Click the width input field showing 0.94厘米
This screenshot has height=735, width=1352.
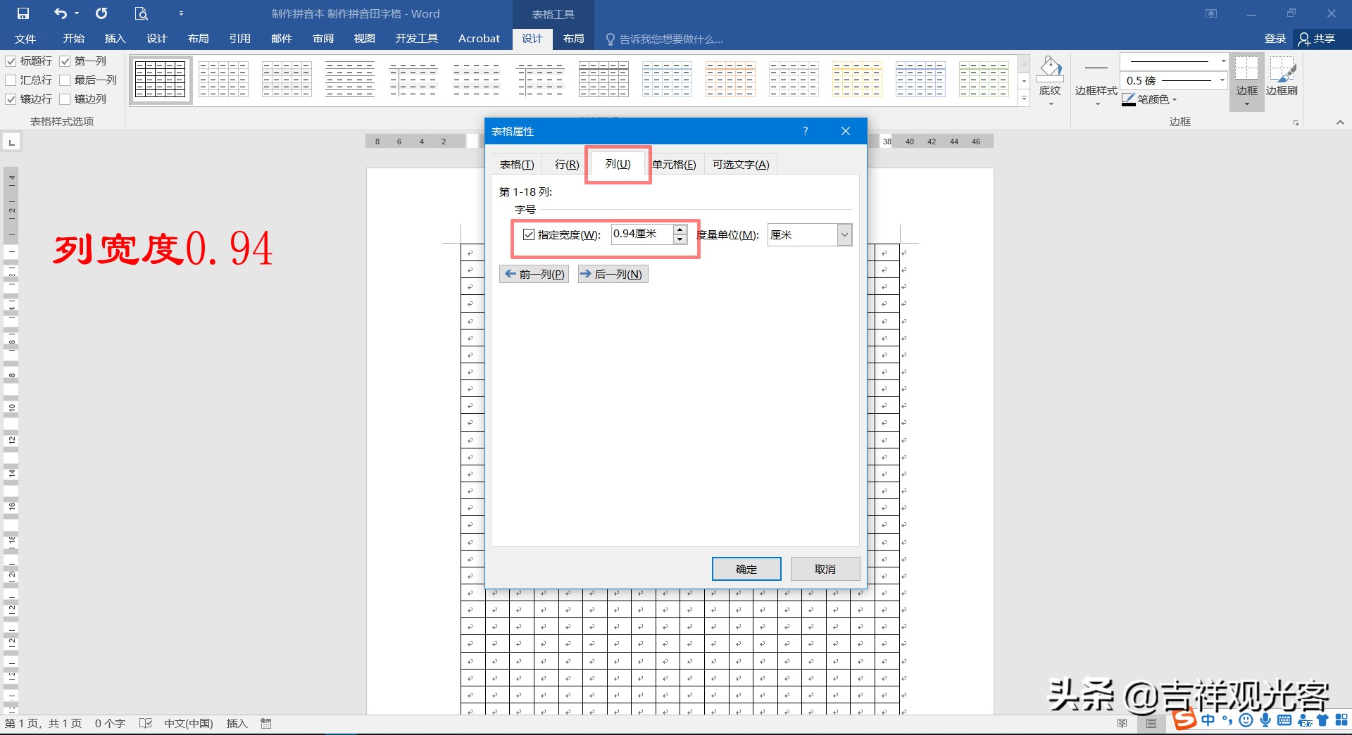click(x=641, y=234)
